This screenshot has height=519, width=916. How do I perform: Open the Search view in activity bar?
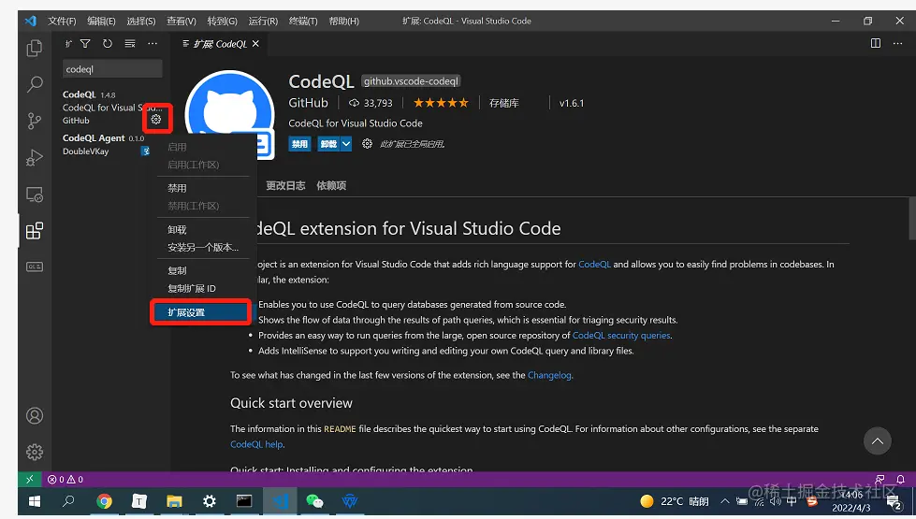point(35,84)
